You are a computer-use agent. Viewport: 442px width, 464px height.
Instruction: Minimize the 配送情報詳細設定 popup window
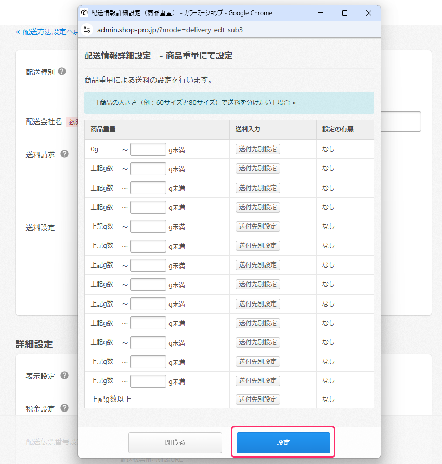tap(320, 13)
